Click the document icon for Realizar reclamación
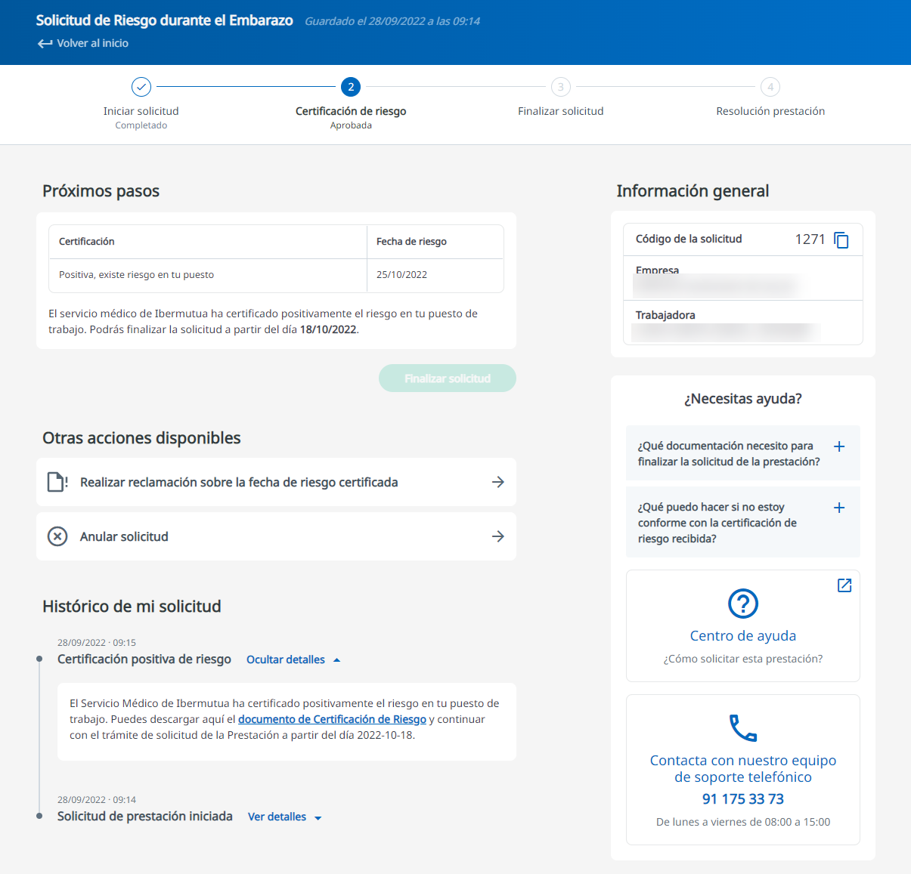The image size is (911, 874). [57, 482]
